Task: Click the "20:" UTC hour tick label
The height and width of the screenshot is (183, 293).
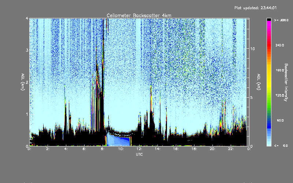Action: 213,149
